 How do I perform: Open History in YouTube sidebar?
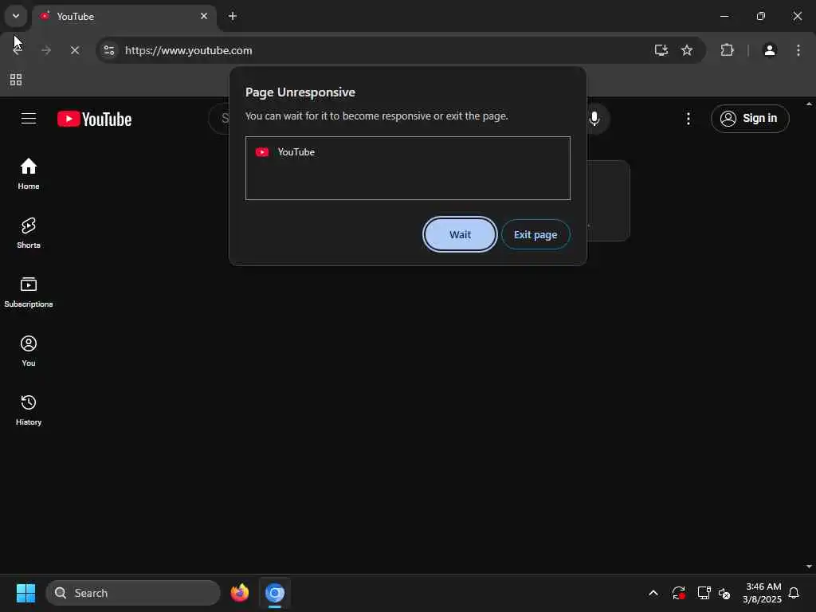(29, 410)
